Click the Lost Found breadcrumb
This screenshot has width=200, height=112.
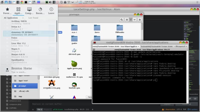33,18
